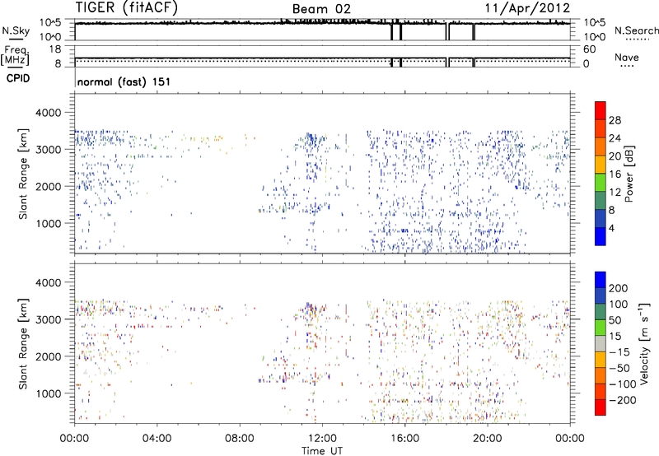Click the -200 label on Velocity colorbar
The image size is (659, 456).
click(x=623, y=400)
